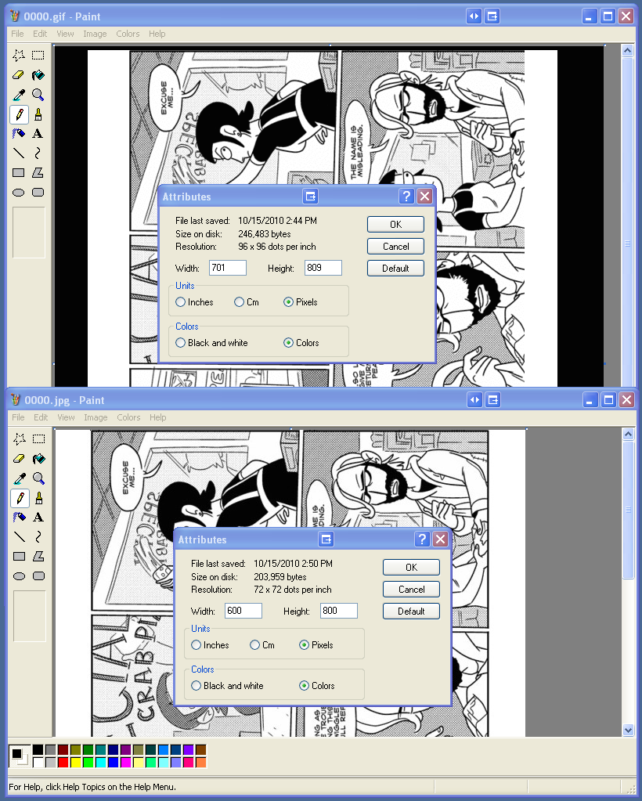Pick Curve tool in 0000.gif window

click(38, 153)
